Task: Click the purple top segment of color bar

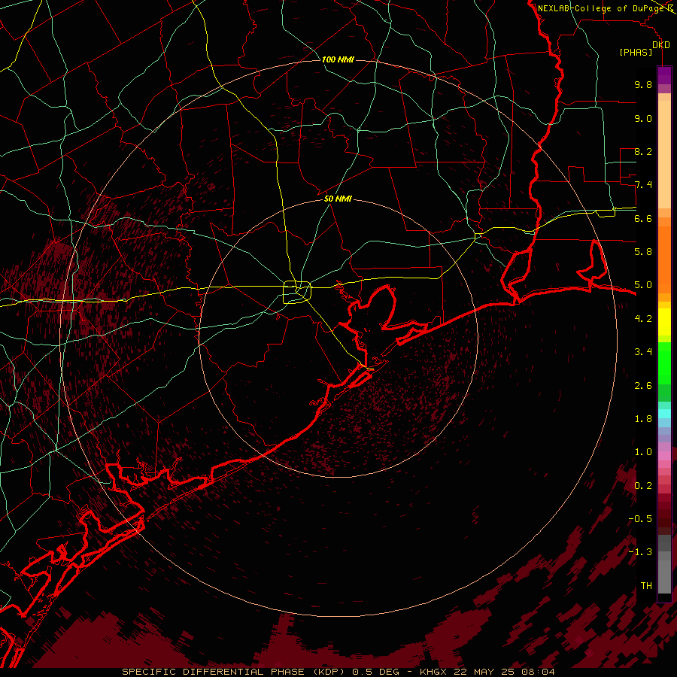Action: [x=664, y=75]
